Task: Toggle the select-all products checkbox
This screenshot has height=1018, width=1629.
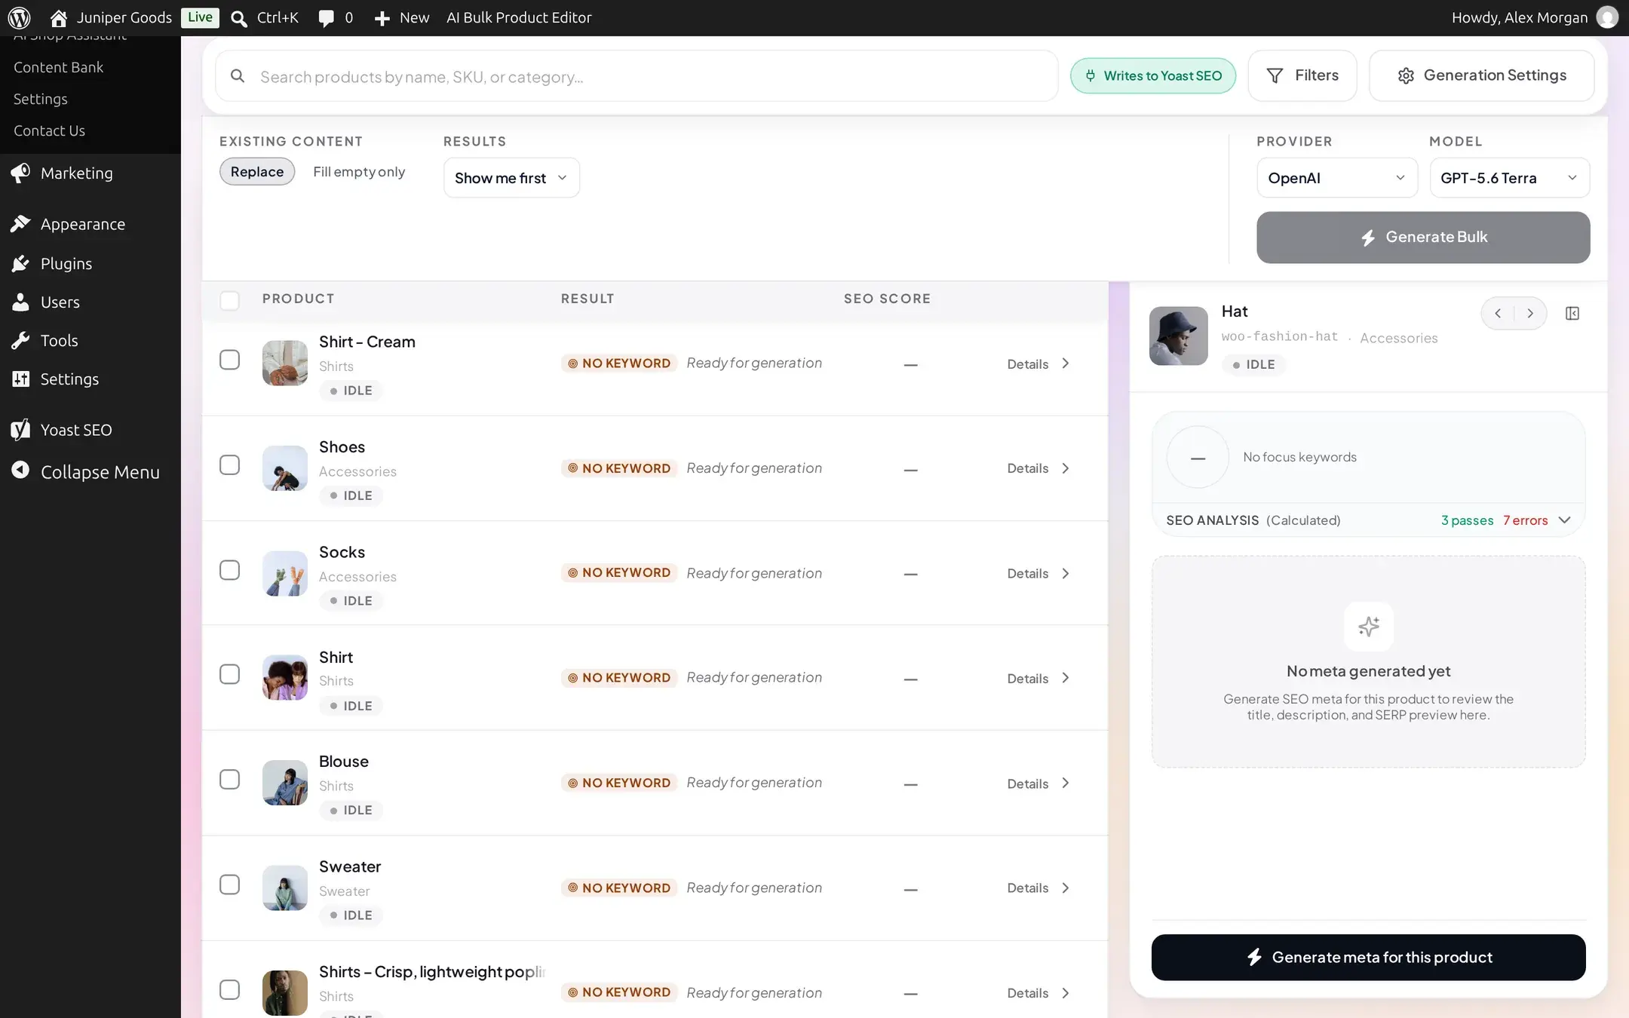Action: (x=229, y=300)
